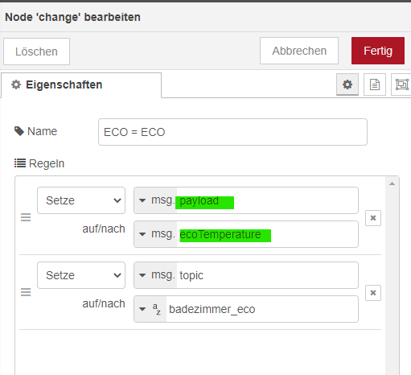Screen dimensions: 411x375
Task: Open string type selector for badezimmer_eco
Action: point(150,309)
